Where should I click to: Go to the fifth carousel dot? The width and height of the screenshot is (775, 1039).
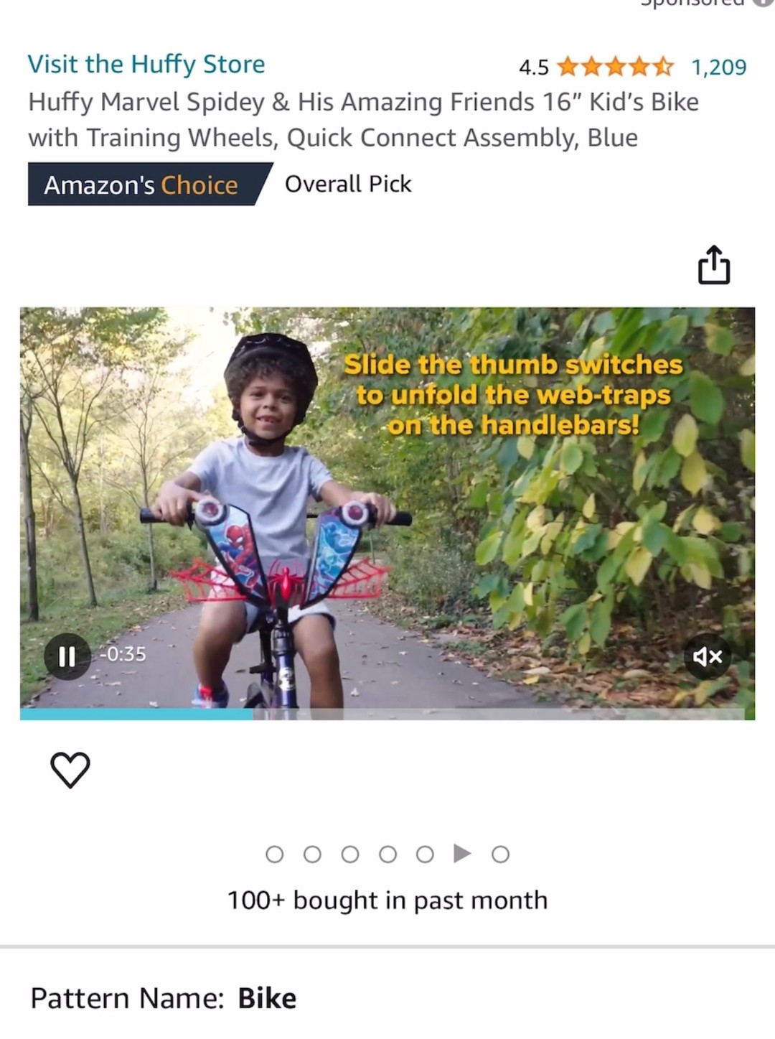pyautogui.click(x=425, y=854)
